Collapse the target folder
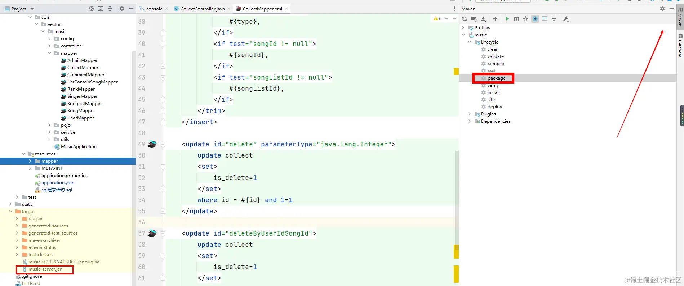The height and width of the screenshot is (286, 684). pyautogui.click(x=10, y=211)
